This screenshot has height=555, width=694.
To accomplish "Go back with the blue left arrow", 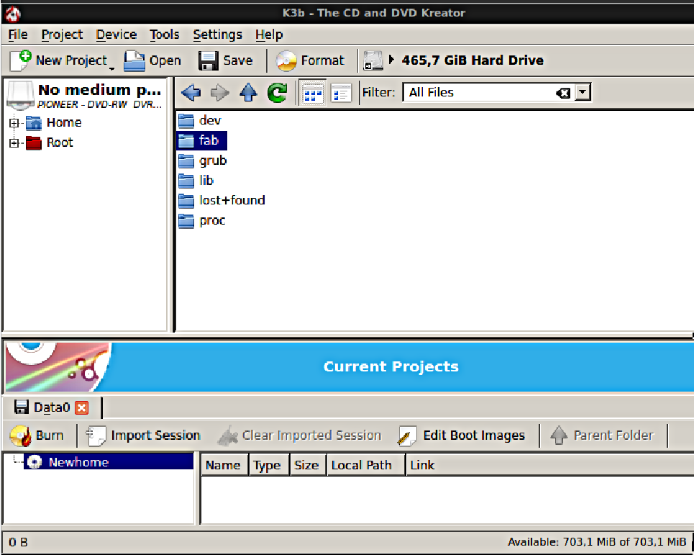I will (191, 93).
